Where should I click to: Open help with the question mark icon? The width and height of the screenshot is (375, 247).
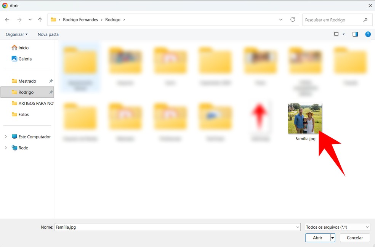368,34
